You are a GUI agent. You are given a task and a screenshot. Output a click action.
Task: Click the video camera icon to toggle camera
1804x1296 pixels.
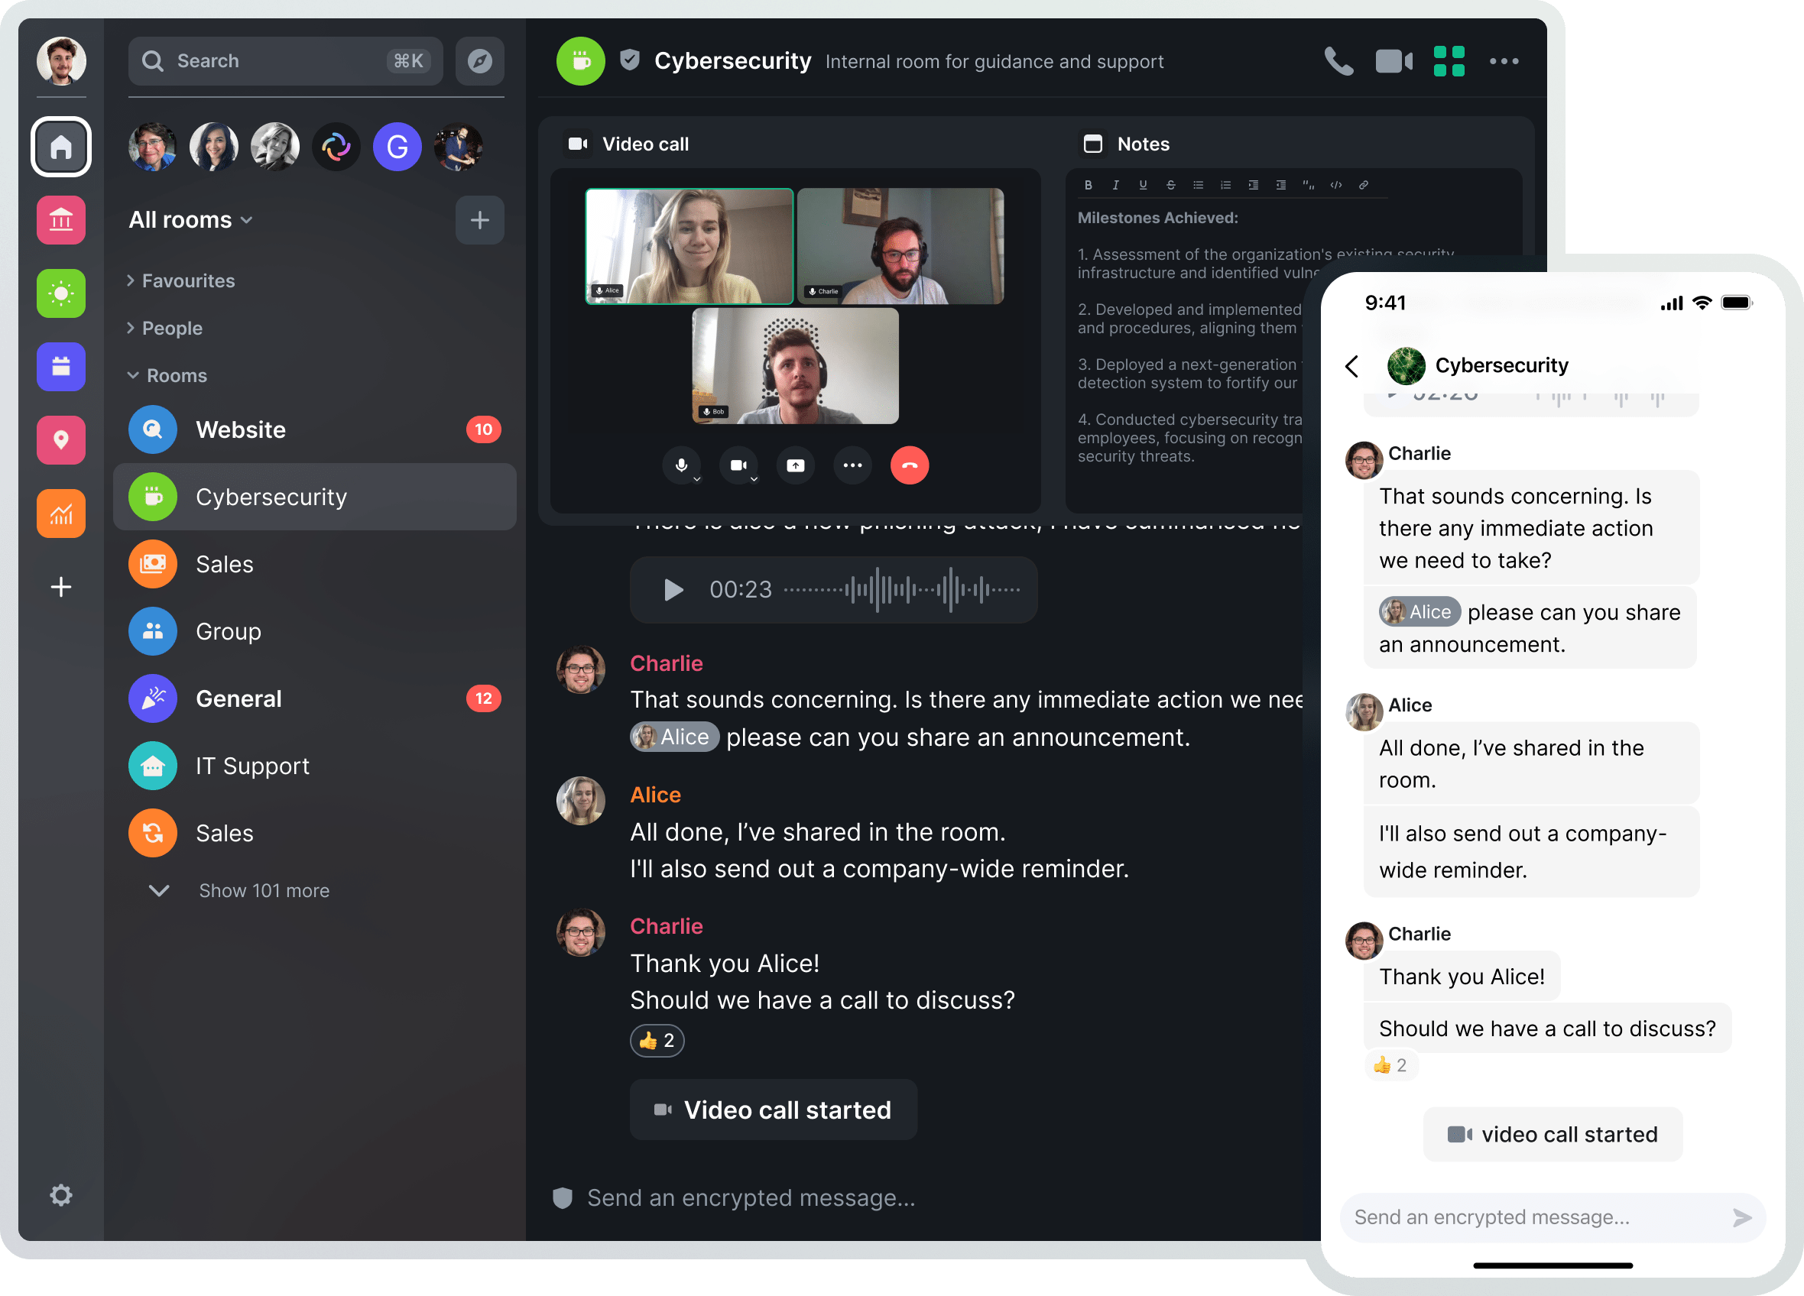click(x=738, y=465)
